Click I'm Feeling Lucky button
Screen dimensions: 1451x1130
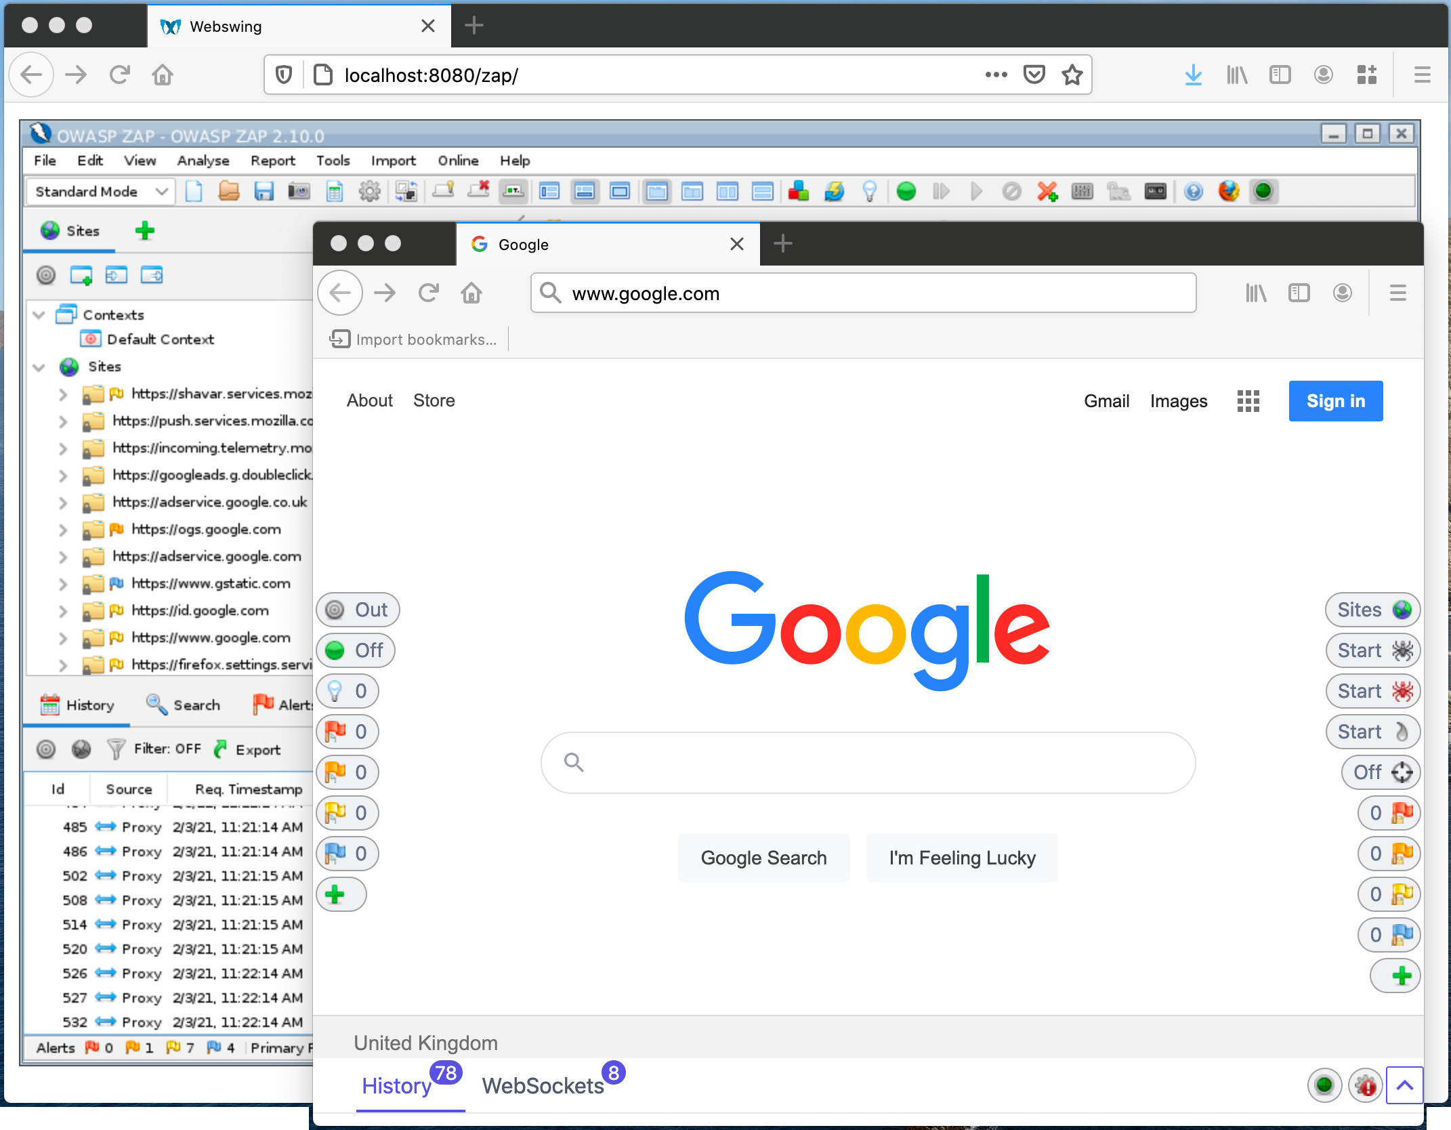coord(962,856)
